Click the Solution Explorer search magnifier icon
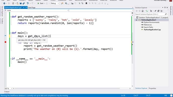173x97 pixels. point(166,14)
